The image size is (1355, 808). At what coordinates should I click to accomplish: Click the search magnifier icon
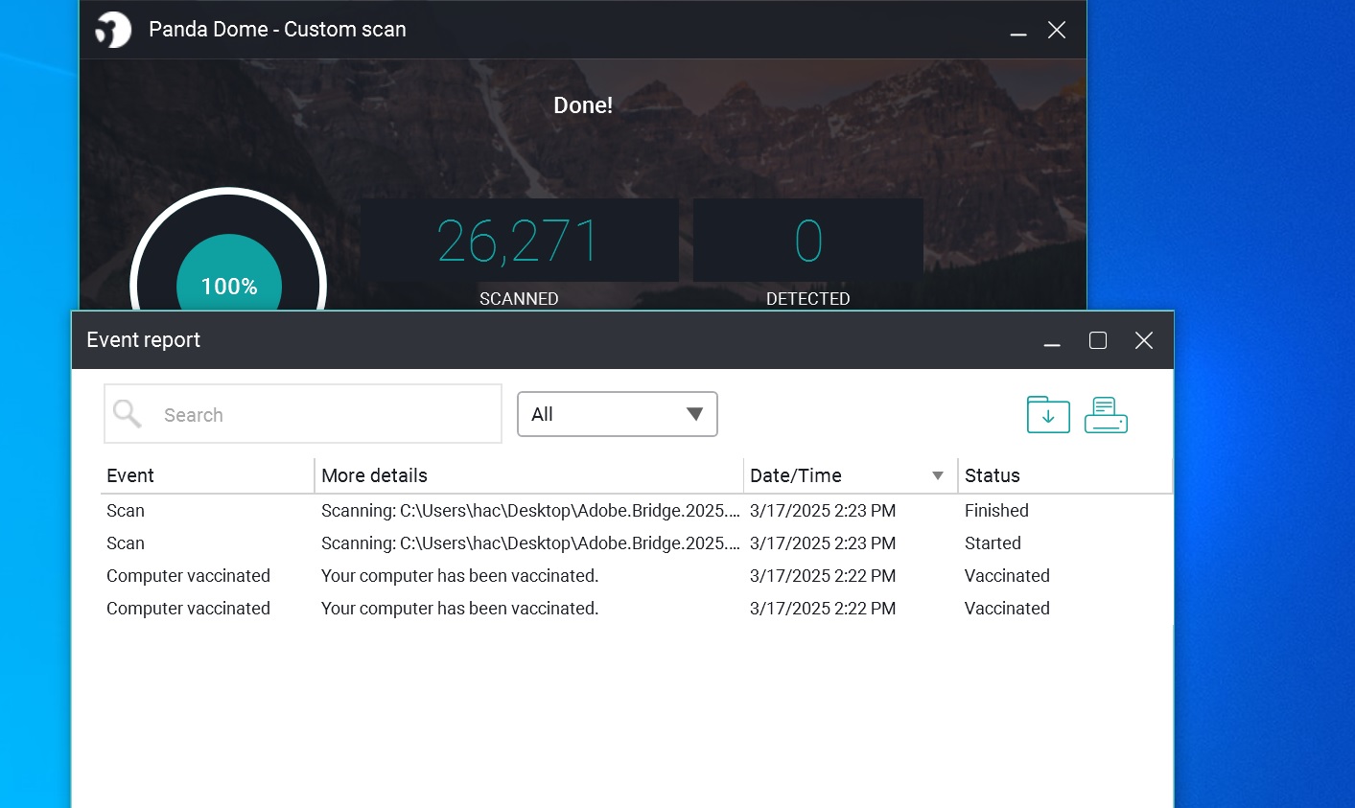[x=127, y=414]
